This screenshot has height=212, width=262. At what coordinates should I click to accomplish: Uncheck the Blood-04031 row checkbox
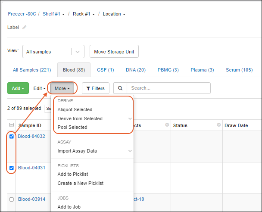(x=12, y=168)
